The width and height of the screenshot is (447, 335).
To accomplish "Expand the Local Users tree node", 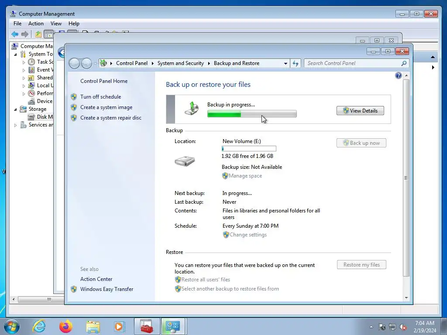I will coord(24,86).
